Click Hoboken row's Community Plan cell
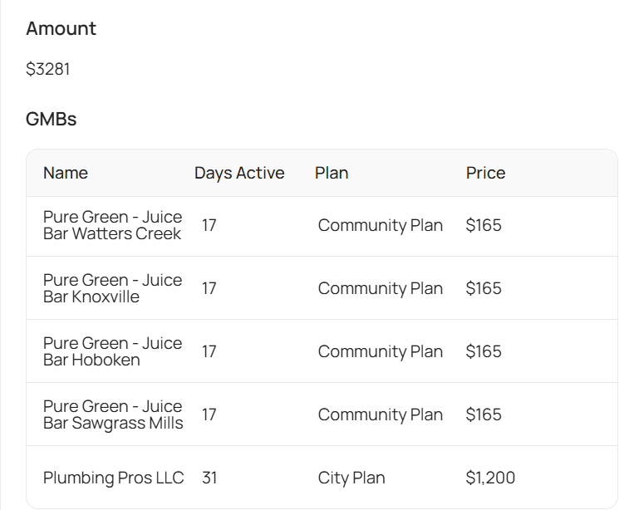The width and height of the screenshot is (634, 510). (380, 351)
